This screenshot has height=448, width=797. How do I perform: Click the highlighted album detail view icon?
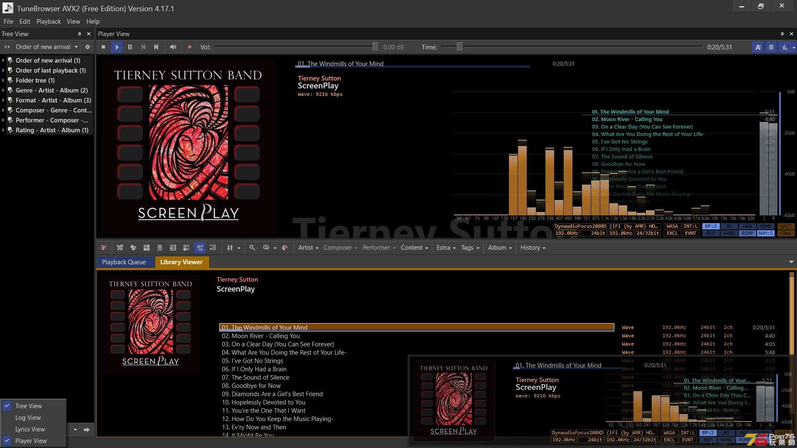click(200, 248)
